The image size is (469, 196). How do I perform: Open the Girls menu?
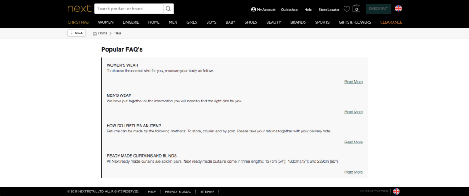[x=192, y=22]
